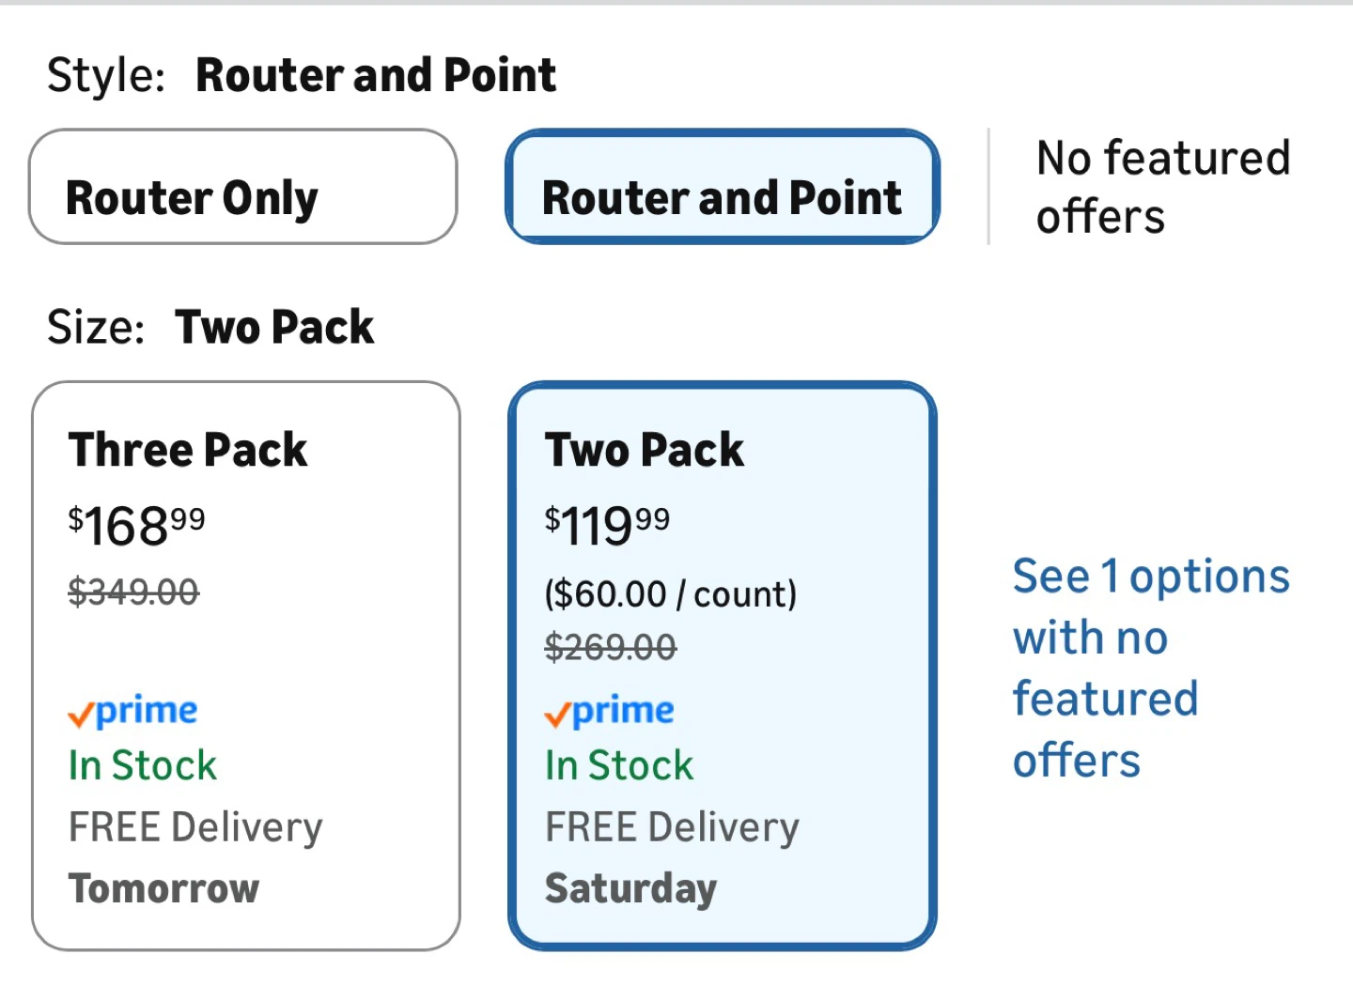Click the Prime logo in Two Pack card

coord(610,712)
